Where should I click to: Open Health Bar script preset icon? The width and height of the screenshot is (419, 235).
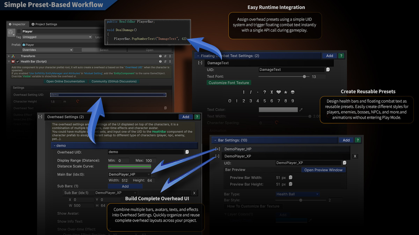pyautogui.click(x=165, y=61)
